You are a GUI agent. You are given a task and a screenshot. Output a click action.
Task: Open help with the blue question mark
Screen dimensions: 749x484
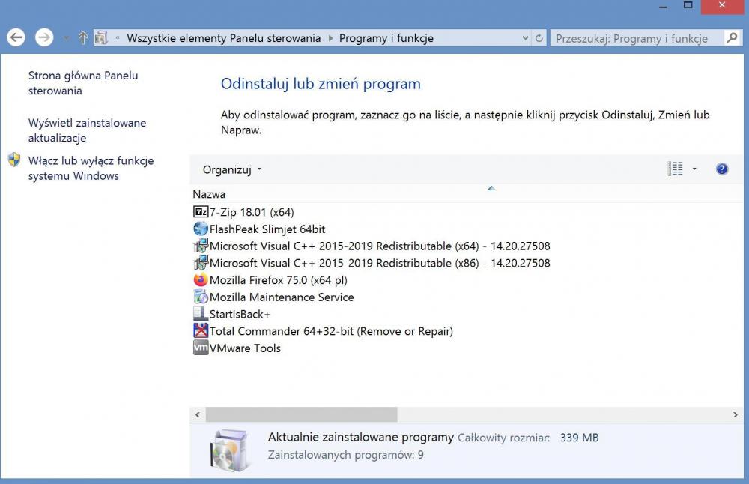click(x=722, y=169)
